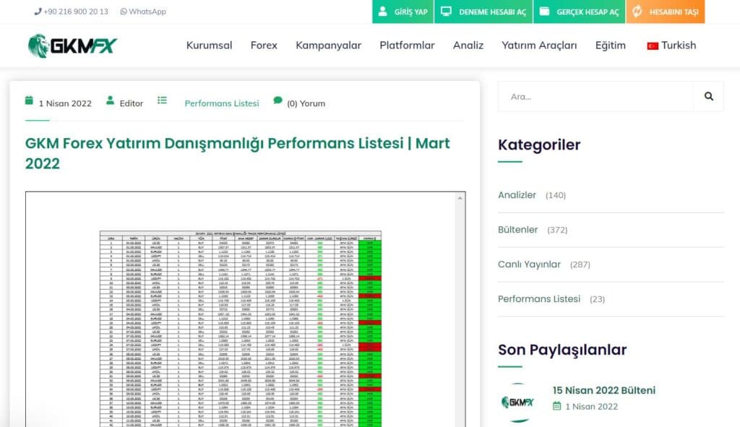Click the magnifier search button
The height and width of the screenshot is (427, 740).
708,96
